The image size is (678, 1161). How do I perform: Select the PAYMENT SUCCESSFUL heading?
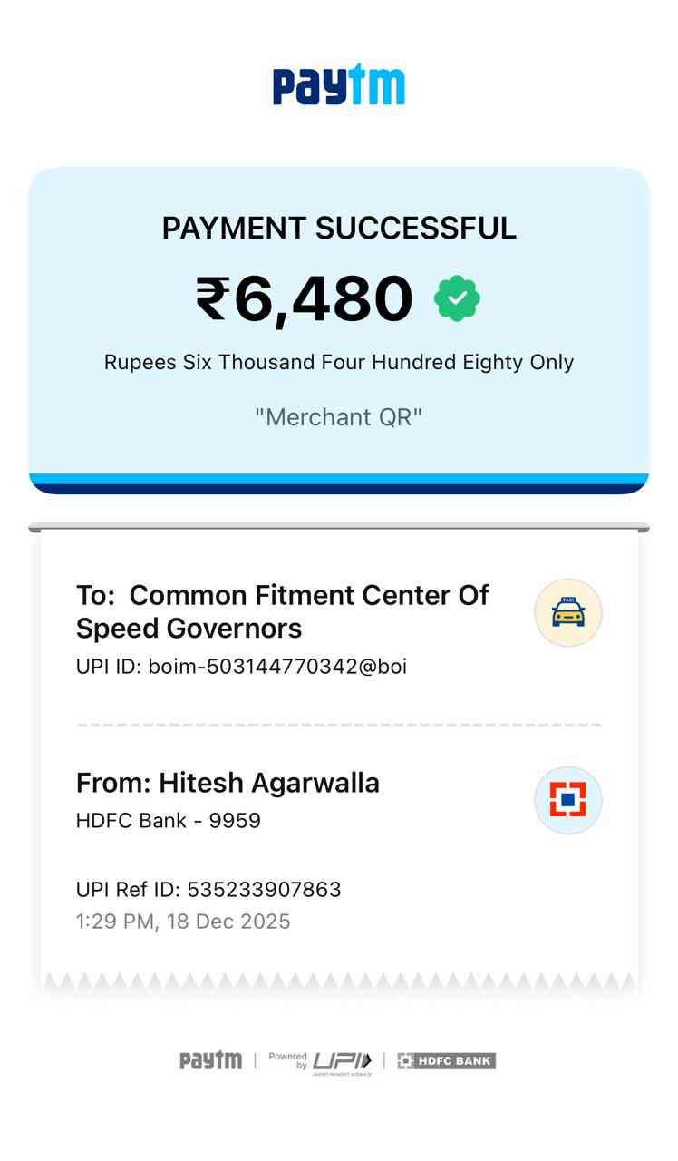click(x=339, y=229)
